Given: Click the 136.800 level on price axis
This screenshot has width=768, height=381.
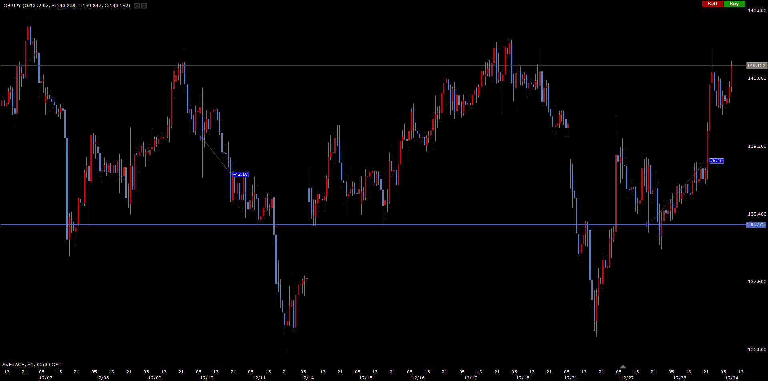Looking at the screenshot, I should (757, 349).
